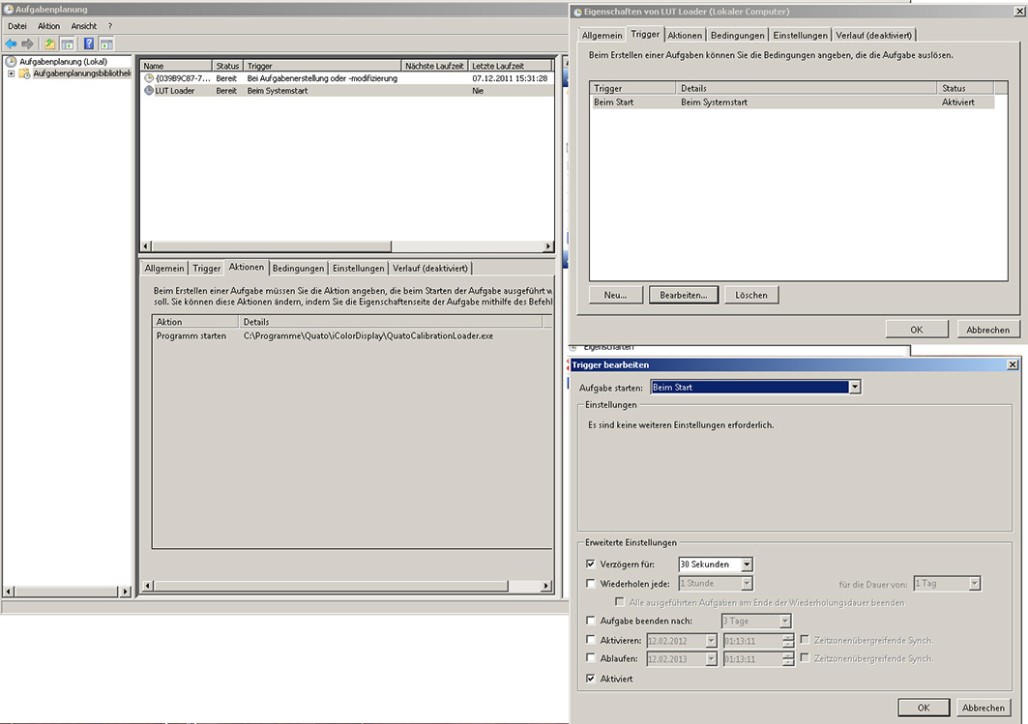1028x724 pixels.
Task: Click the LUT Loader task clock icon
Action: (148, 91)
